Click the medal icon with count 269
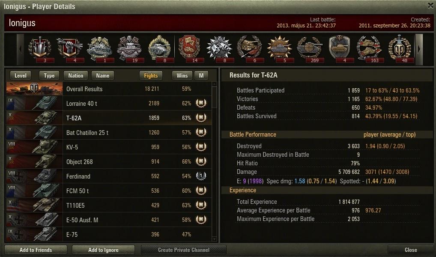 click(310, 49)
